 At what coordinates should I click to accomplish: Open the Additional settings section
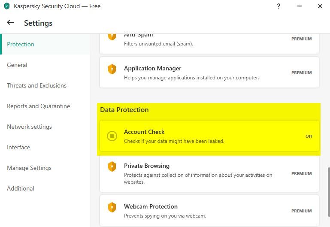click(21, 188)
